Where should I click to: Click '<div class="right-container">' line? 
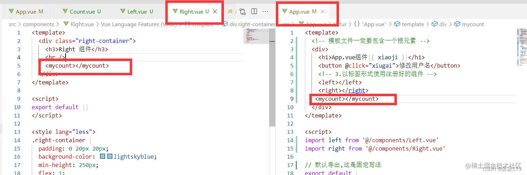[87, 41]
